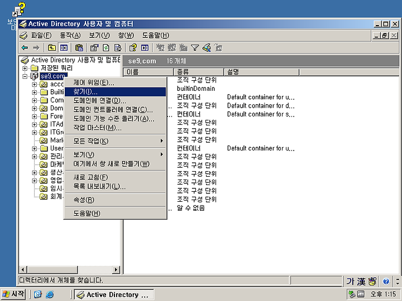Open the 보기(V) submenu in context menu
The image size is (402, 301).
tap(115, 154)
